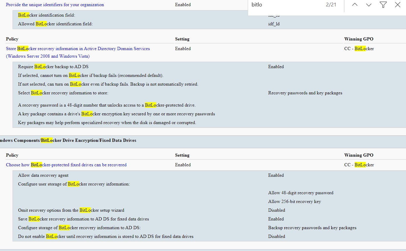The width and height of the screenshot is (406, 251).
Task: Click the 2/21 match counter
Action: (x=331, y=5)
